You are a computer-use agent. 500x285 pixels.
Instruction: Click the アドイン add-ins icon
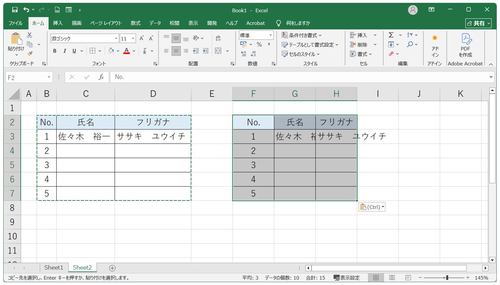click(x=435, y=38)
